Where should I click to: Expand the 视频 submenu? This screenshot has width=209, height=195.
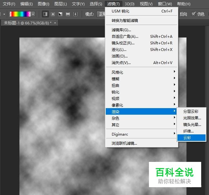pyautogui.click(x=142, y=98)
